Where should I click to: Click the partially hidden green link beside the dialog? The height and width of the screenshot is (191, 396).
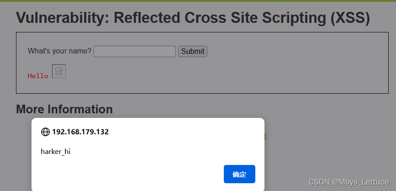[x=265, y=137]
